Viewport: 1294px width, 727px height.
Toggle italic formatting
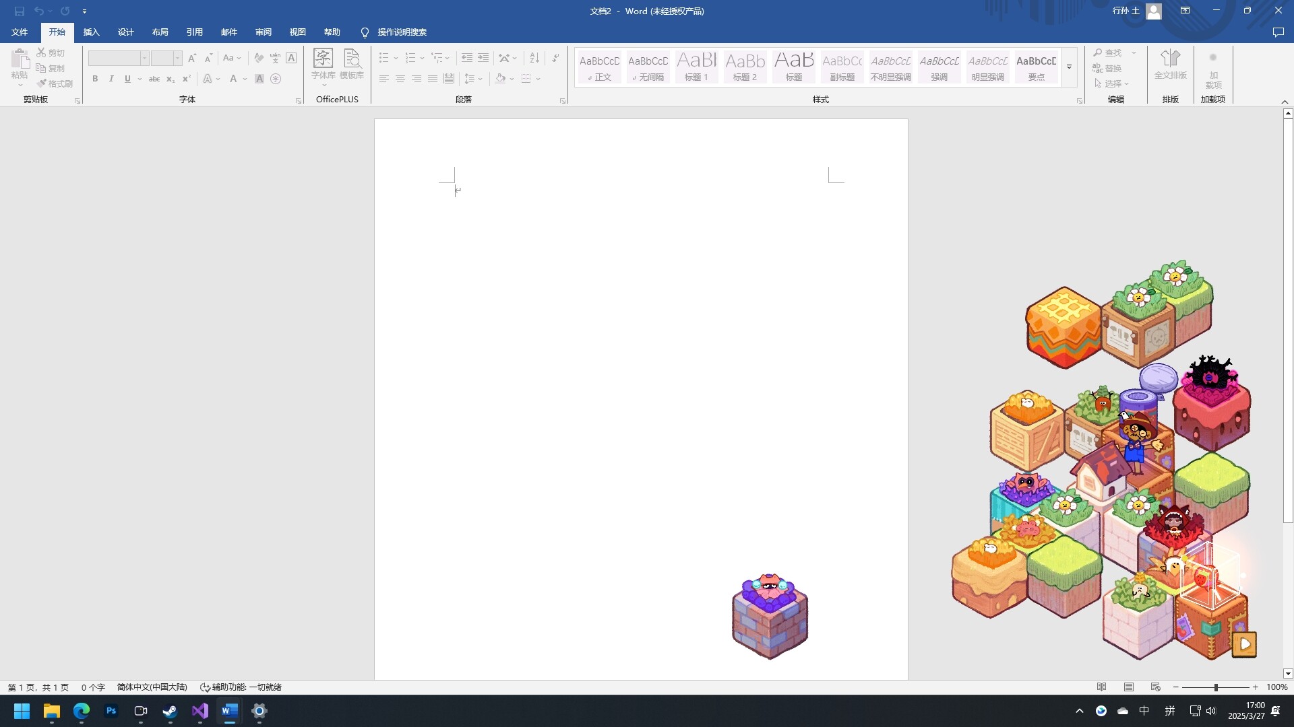(111, 79)
